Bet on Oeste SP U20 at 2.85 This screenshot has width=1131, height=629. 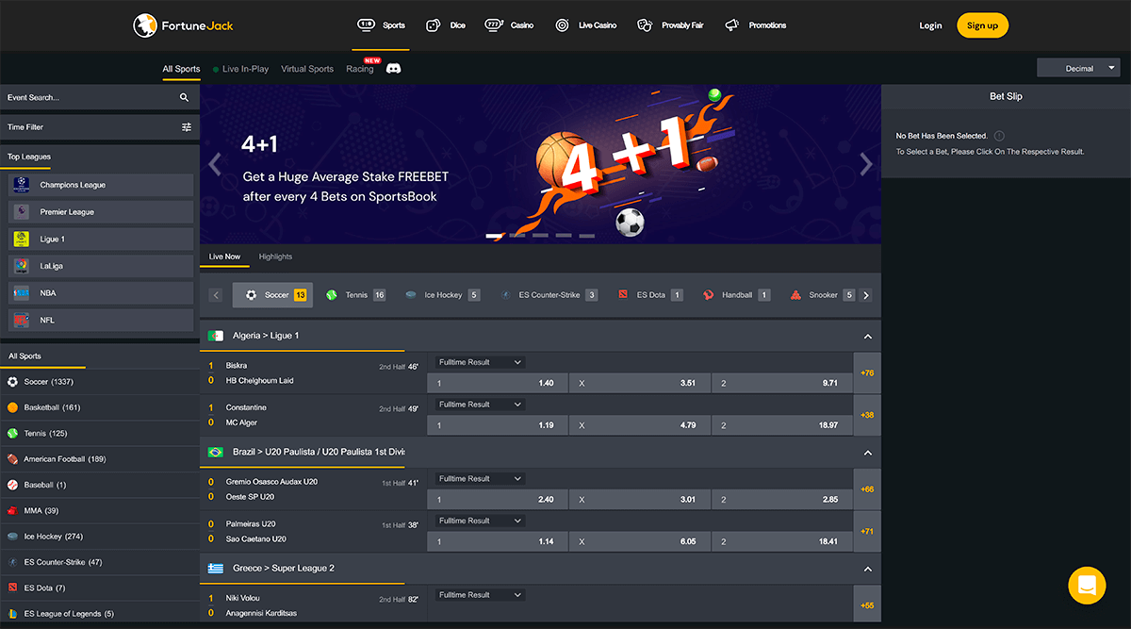tap(781, 499)
